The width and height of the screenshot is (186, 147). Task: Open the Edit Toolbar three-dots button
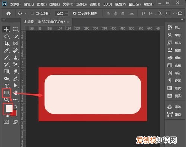[x=16, y=99]
